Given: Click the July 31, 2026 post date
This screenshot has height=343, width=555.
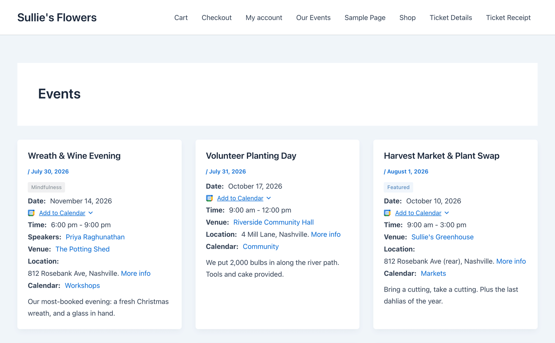Looking at the screenshot, I should tap(228, 171).
